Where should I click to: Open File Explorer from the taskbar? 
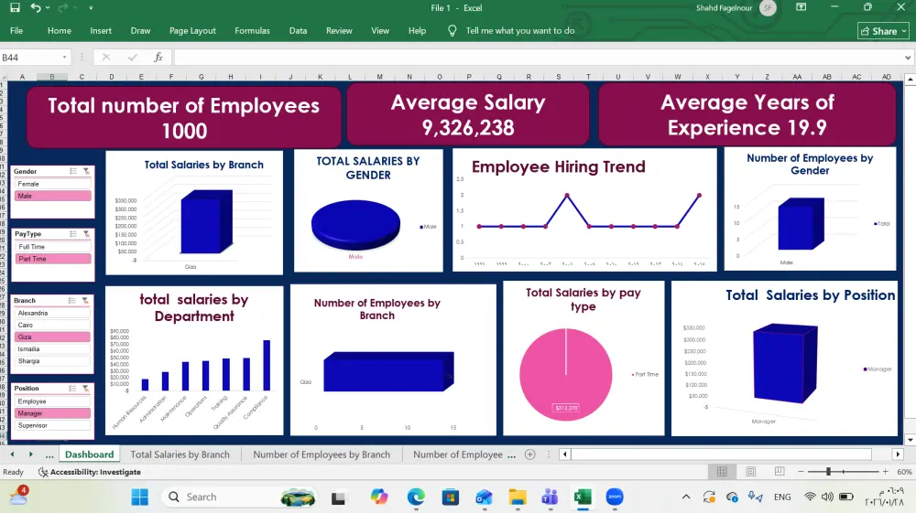(517, 497)
